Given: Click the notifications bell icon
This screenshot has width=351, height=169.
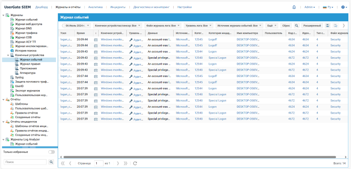Looking at the screenshot, I should click(294, 7).
